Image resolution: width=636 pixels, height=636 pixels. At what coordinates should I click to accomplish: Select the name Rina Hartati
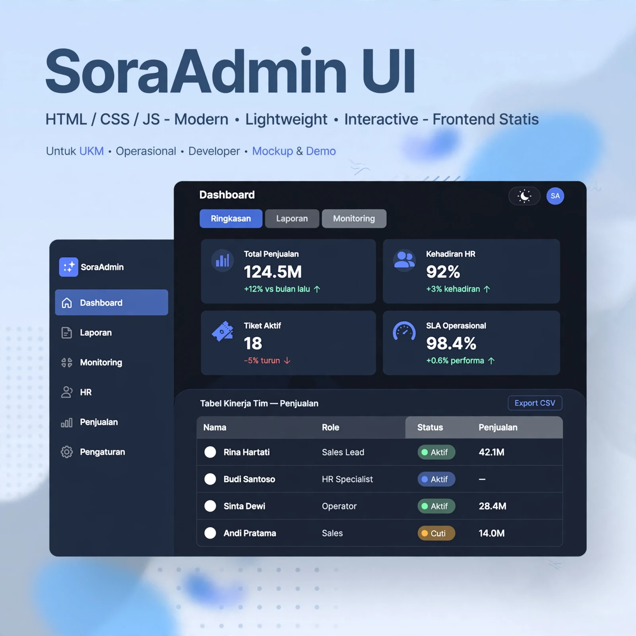click(x=246, y=452)
